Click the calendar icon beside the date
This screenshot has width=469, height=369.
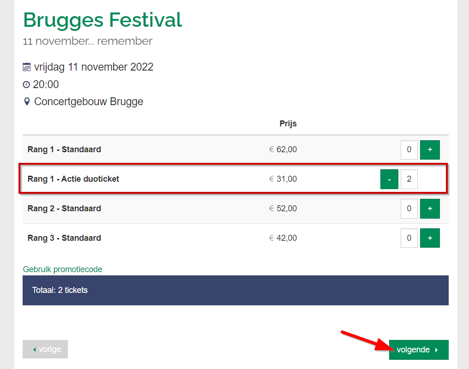(27, 67)
